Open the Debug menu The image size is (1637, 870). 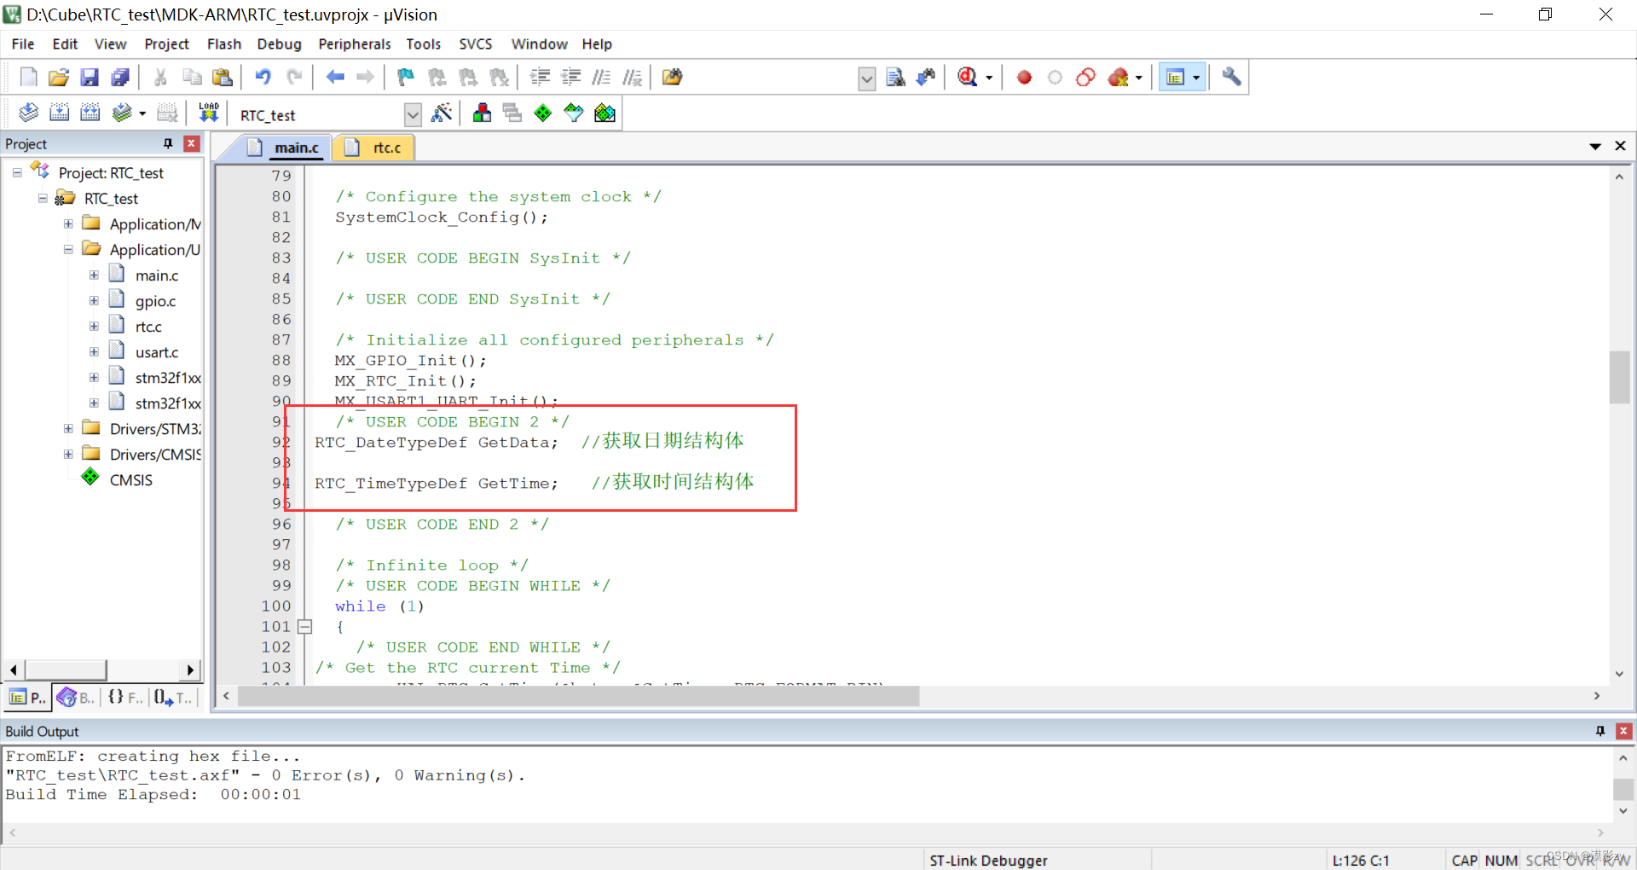279,44
